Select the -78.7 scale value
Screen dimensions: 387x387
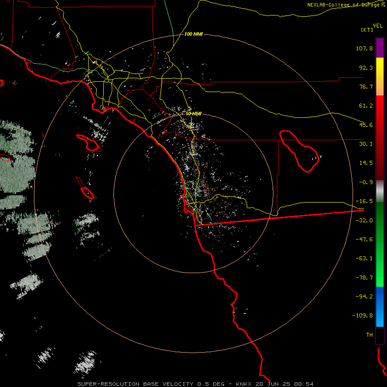coord(364,278)
